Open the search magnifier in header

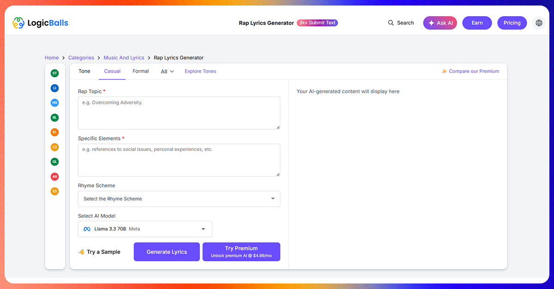(391, 23)
